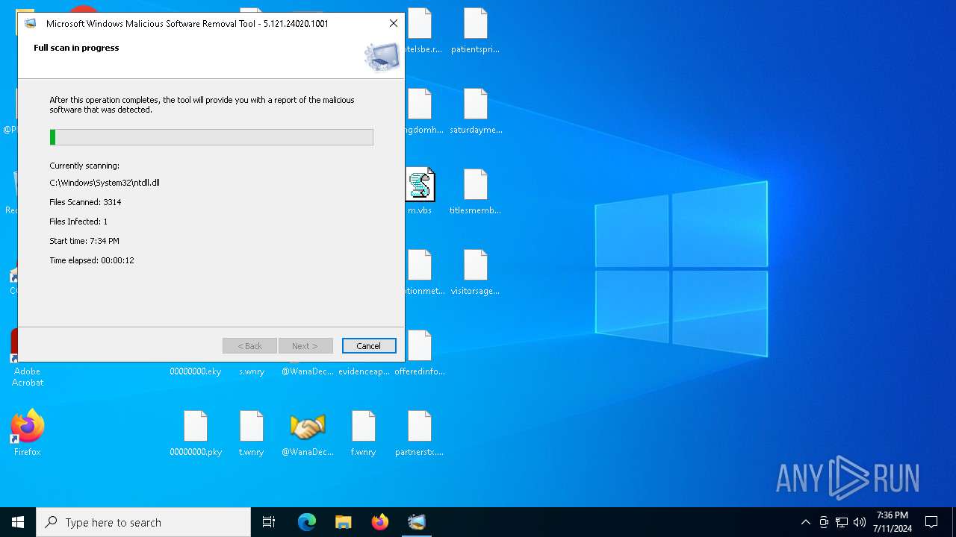The height and width of the screenshot is (537, 956).
Task: Open Task View on the taskbar
Action: pyautogui.click(x=269, y=522)
